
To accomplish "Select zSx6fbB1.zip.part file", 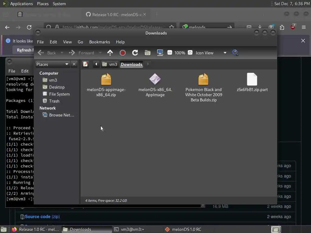I will pos(252,83).
